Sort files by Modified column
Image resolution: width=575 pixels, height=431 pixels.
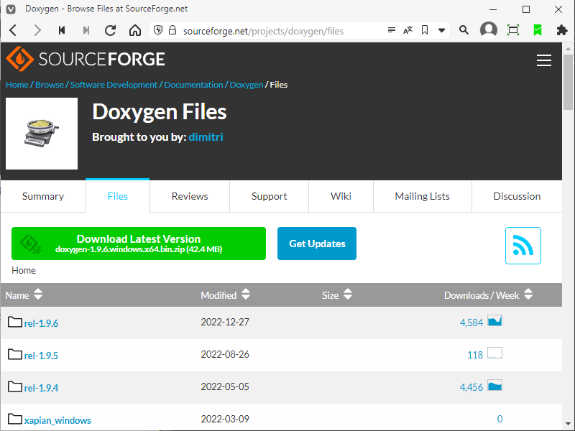pyautogui.click(x=225, y=295)
